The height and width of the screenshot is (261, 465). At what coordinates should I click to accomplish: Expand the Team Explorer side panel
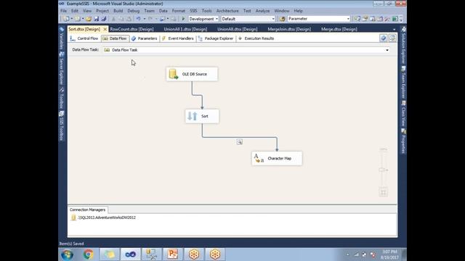tap(403, 83)
